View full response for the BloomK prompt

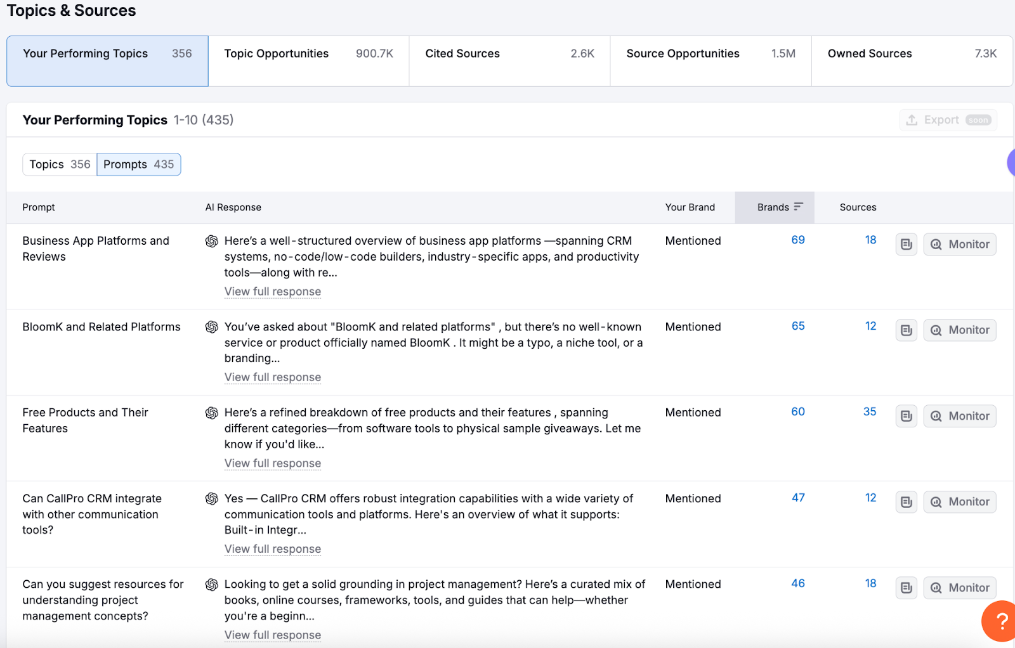[x=273, y=377]
